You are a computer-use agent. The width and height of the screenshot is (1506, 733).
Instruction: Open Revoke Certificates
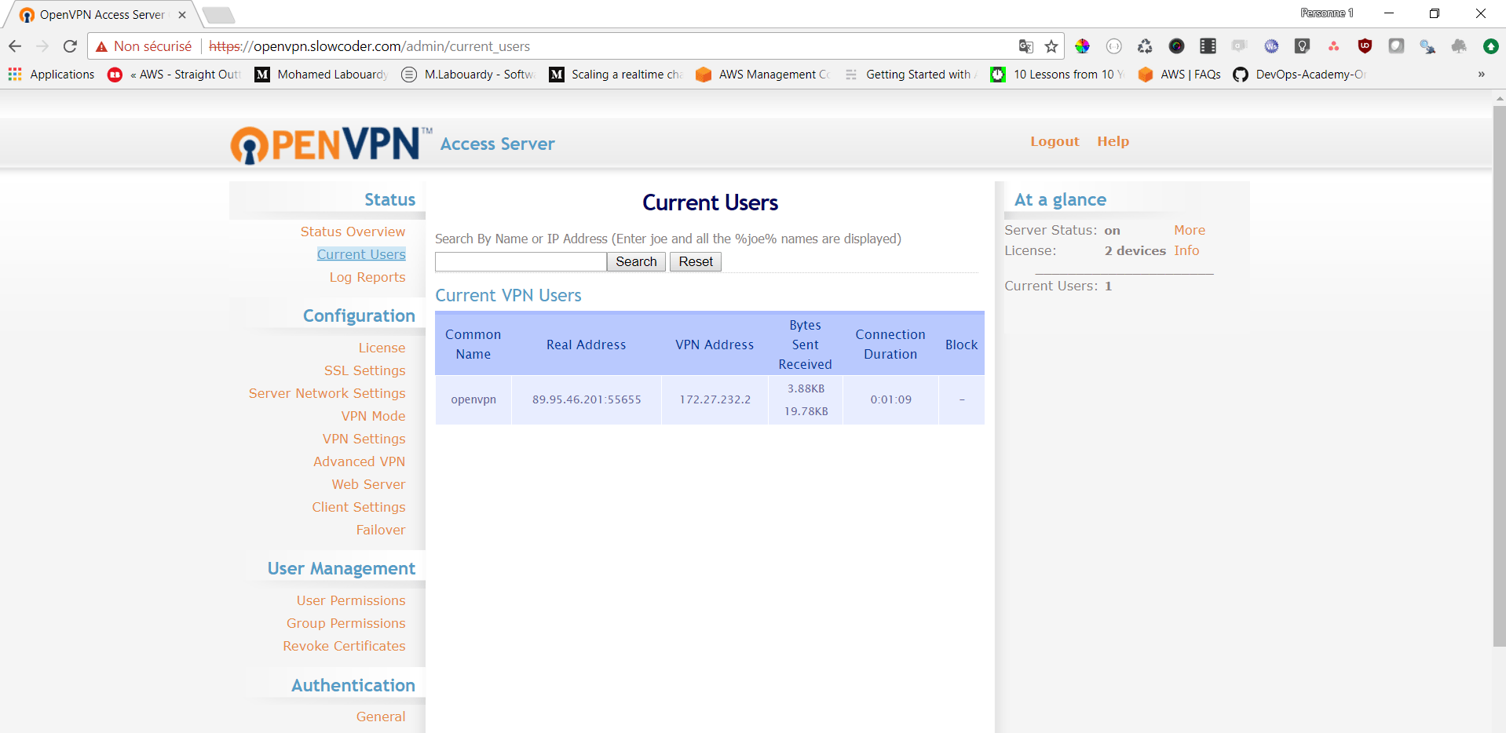pyautogui.click(x=344, y=646)
